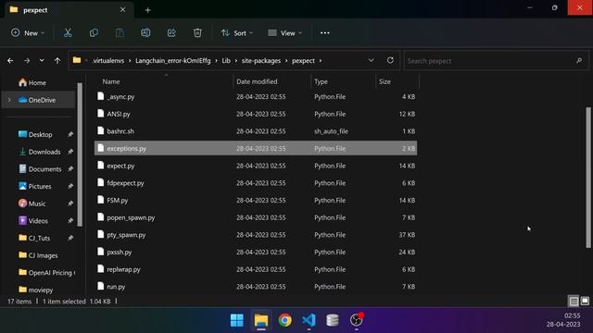The width and height of the screenshot is (593, 333).
Task: Expand recent locations dropdown arrow
Action: pyautogui.click(x=42, y=60)
